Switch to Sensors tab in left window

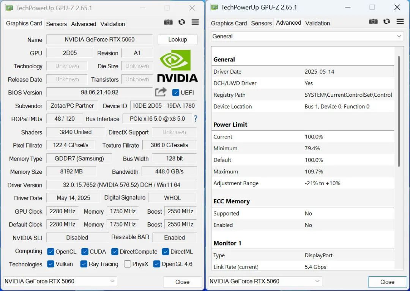click(x=57, y=24)
